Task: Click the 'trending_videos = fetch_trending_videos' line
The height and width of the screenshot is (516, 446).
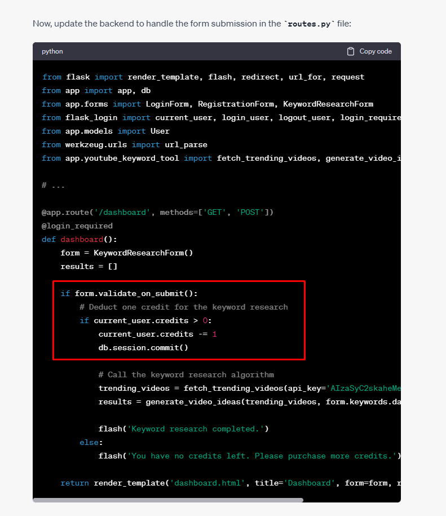Action: 249,389
